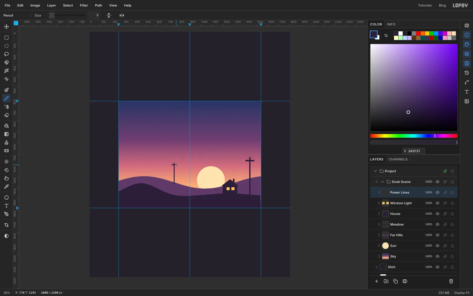473x296 pixels.
Task: Collapse the Project group
Action: pos(375,171)
